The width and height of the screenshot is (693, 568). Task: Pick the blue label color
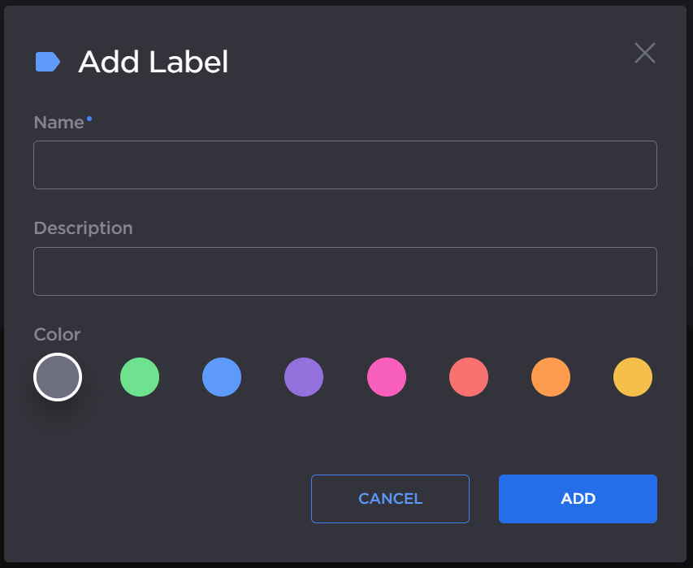tap(222, 376)
